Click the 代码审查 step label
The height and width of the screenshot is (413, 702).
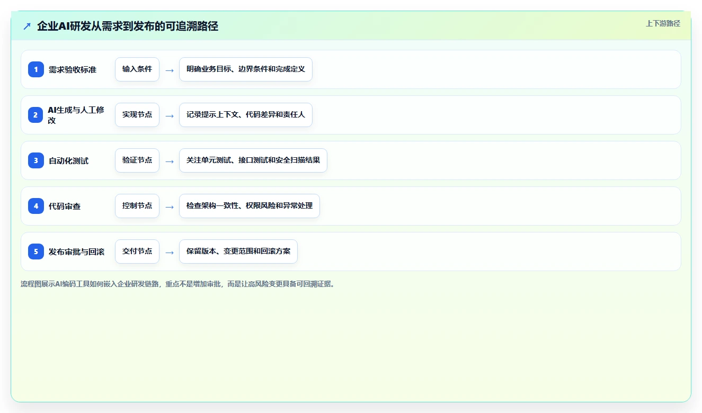click(x=65, y=206)
